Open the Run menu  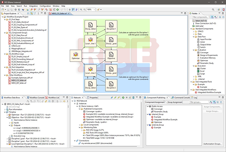[25, 6]
